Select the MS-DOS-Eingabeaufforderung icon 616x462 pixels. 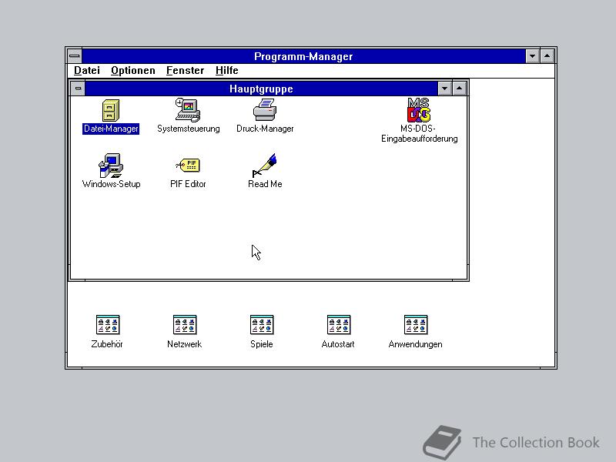click(419, 110)
